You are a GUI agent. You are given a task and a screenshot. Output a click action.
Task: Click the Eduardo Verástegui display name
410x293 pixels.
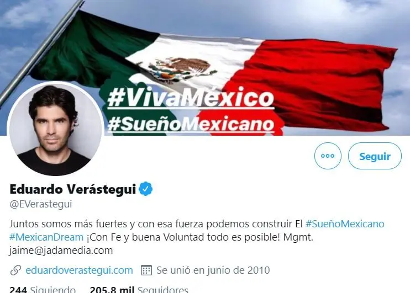(x=73, y=189)
